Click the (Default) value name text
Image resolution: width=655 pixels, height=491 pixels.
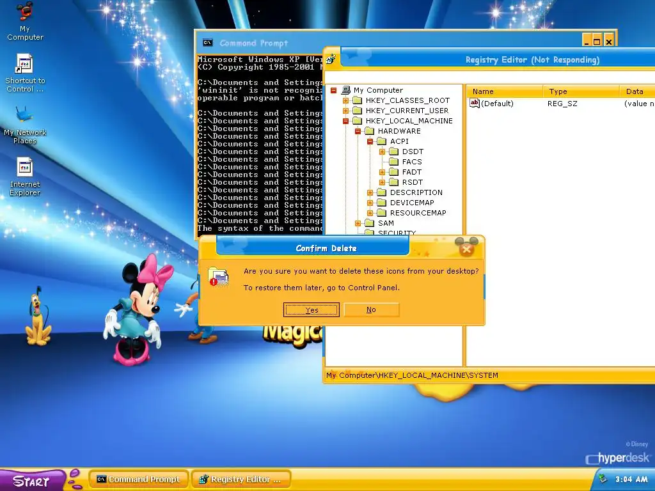click(497, 104)
